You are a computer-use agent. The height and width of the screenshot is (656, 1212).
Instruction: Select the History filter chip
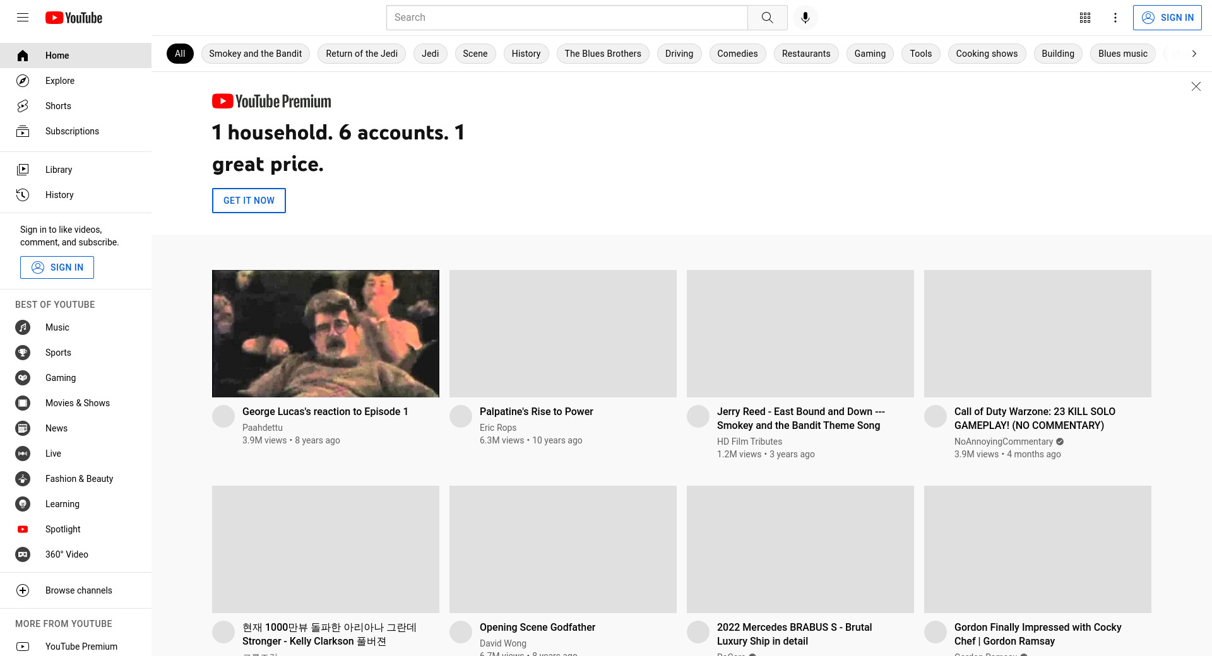point(526,54)
